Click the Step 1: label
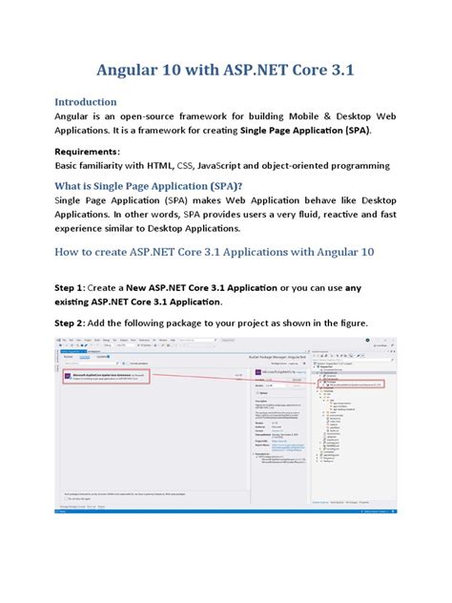Image resolution: width=452 pixels, height=603 pixels. click(x=70, y=288)
